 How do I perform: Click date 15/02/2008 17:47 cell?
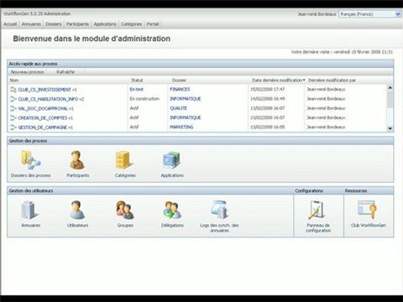[x=268, y=90]
